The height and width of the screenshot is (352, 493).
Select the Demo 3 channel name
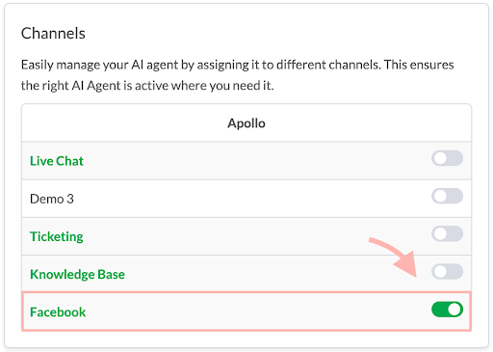coord(52,199)
